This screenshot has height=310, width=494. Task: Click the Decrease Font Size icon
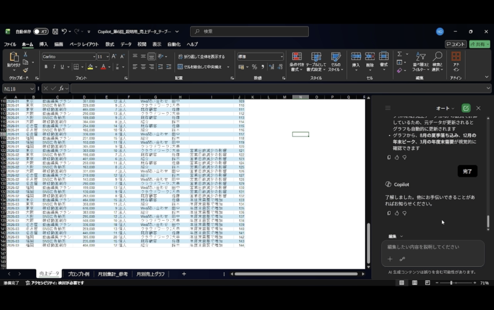[122, 56]
